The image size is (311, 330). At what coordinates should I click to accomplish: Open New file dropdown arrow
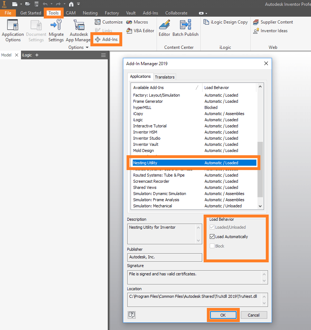[21, 4]
